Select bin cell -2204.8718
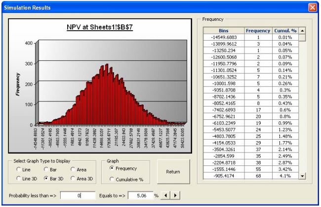The width and height of the screenshot is (321, 207). (224, 162)
